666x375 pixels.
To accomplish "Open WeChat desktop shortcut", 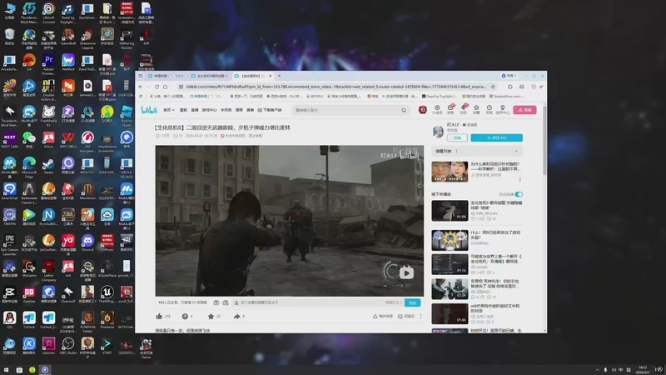I will pos(29,140).
